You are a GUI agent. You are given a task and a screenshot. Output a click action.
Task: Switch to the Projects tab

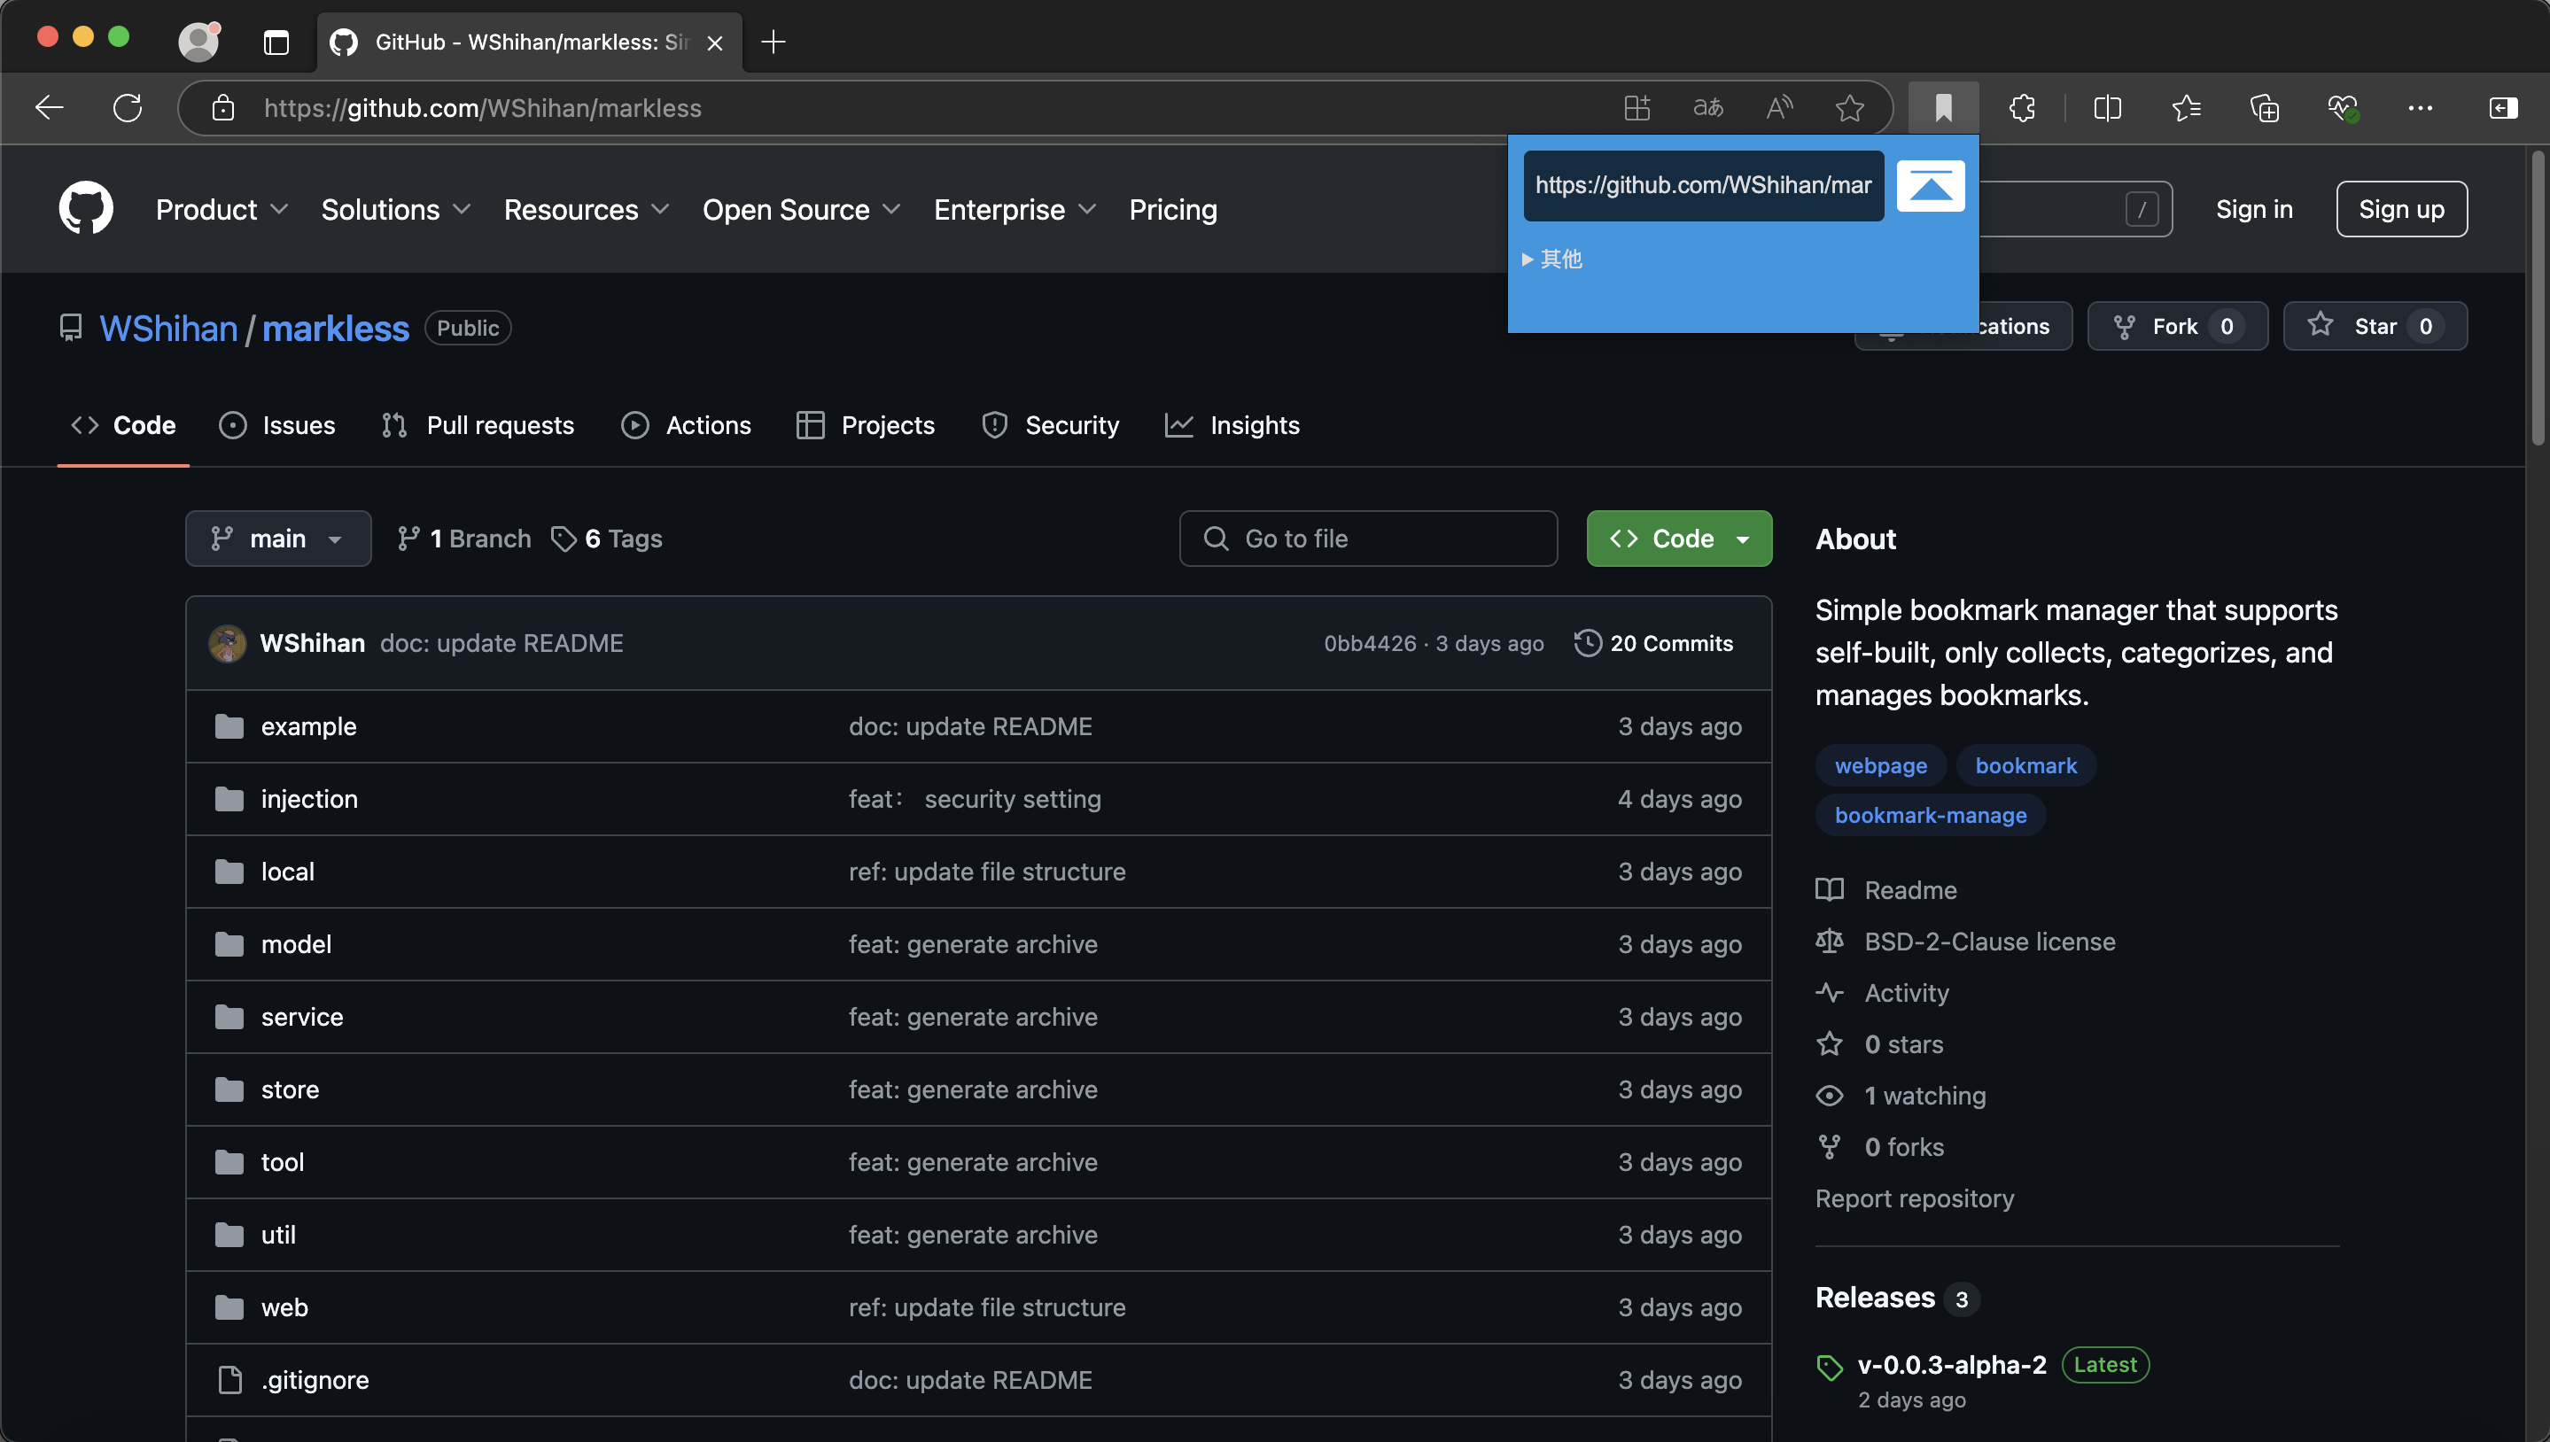tap(865, 425)
